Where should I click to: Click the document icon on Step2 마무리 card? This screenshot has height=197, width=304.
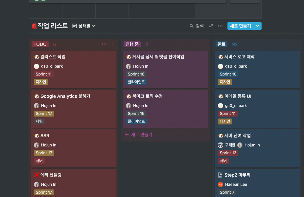click(x=220, y=175)
